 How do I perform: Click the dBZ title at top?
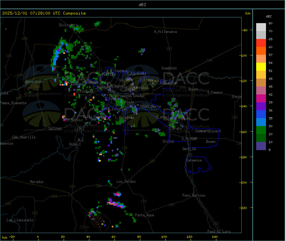pyautogui.click(x=142, y=5)
